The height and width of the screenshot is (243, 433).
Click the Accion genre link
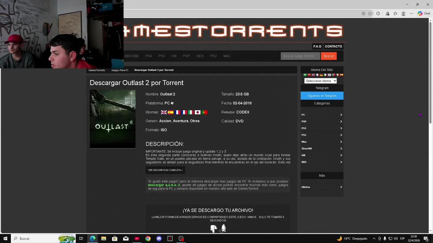(x=165, y=121)
